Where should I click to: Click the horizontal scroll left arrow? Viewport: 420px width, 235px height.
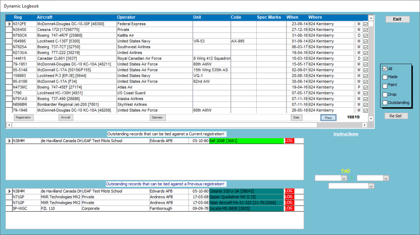click(x=9, y=125)
